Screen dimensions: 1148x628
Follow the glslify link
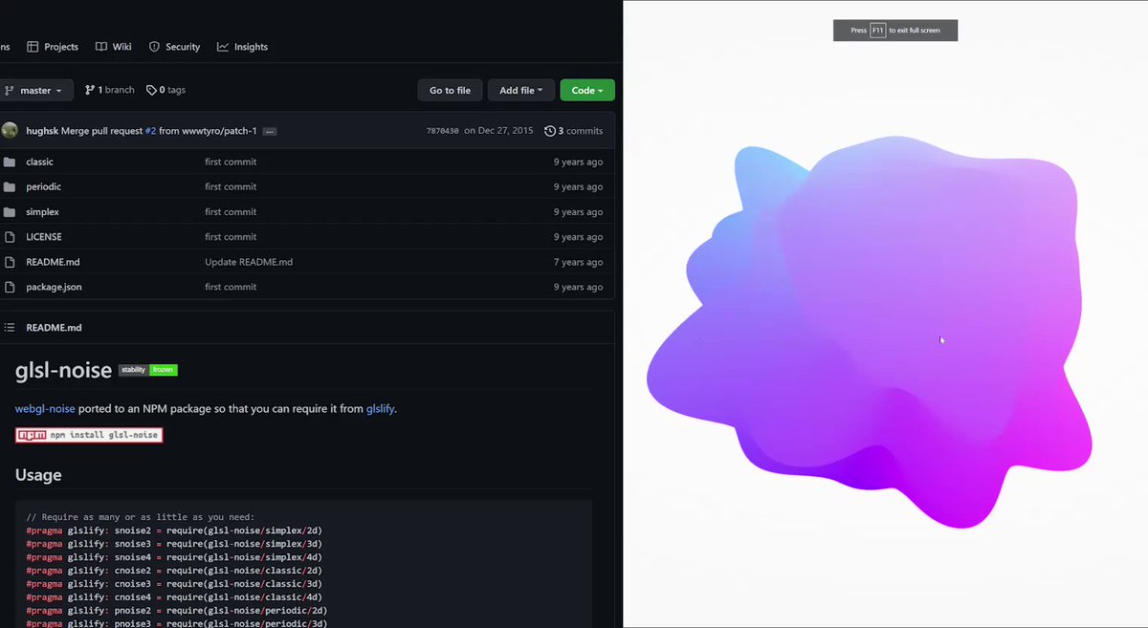click(380, 409)
